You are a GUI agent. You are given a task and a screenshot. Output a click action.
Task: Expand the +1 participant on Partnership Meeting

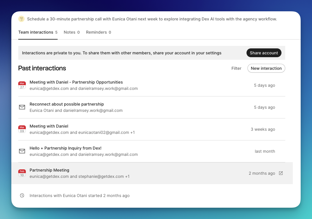pyautogui.click(x=127, y=176)
